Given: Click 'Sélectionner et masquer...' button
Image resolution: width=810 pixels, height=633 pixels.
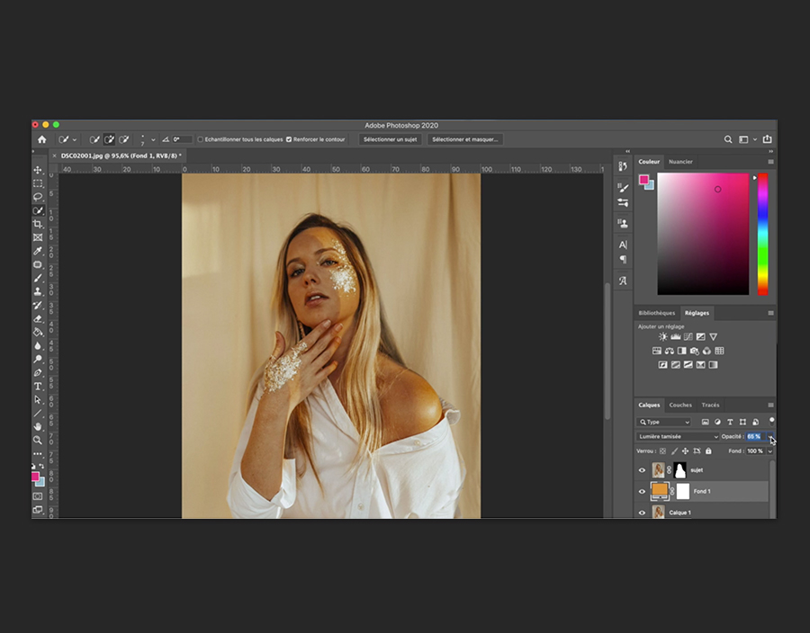Looking at the screenshot, I should click(465, 139).
